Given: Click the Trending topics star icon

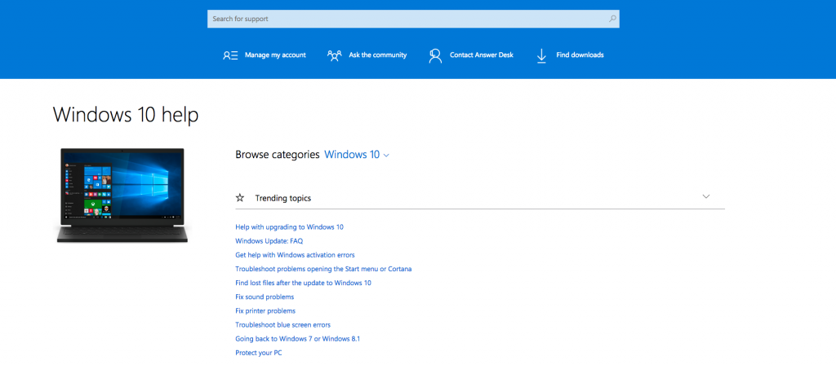Looking at the screenshot, I should [240, 198].
